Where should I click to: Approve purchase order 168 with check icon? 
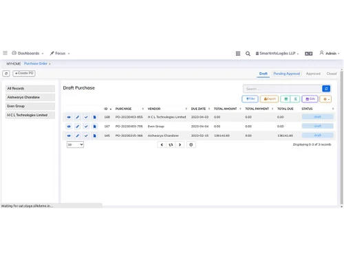pos(86,117)
